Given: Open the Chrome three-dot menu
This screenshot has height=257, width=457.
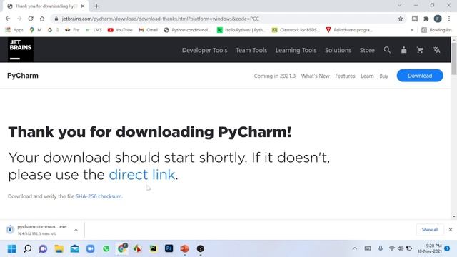Looking at the screenshot, I should (x=449, y=19).
